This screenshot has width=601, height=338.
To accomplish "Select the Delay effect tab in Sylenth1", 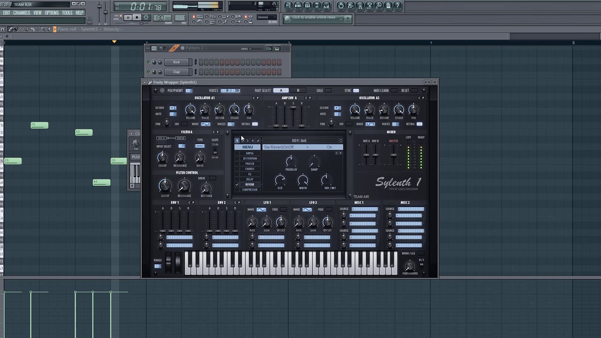I will (x=250, y=179).
